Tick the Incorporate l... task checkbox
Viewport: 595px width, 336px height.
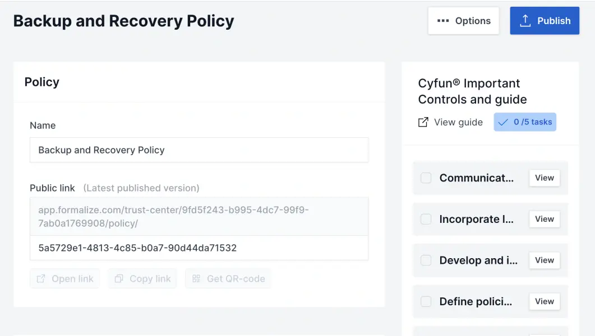pos(426,219)
